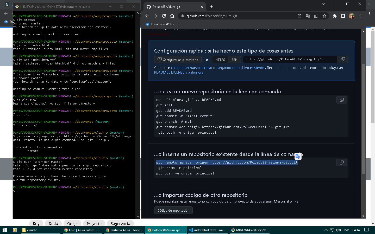Copy the existing repository push commands
375x234 pixels.
click(x=342, y=162)
